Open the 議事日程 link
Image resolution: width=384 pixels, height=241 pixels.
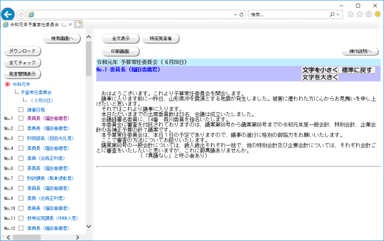click(x=36, y=110)
